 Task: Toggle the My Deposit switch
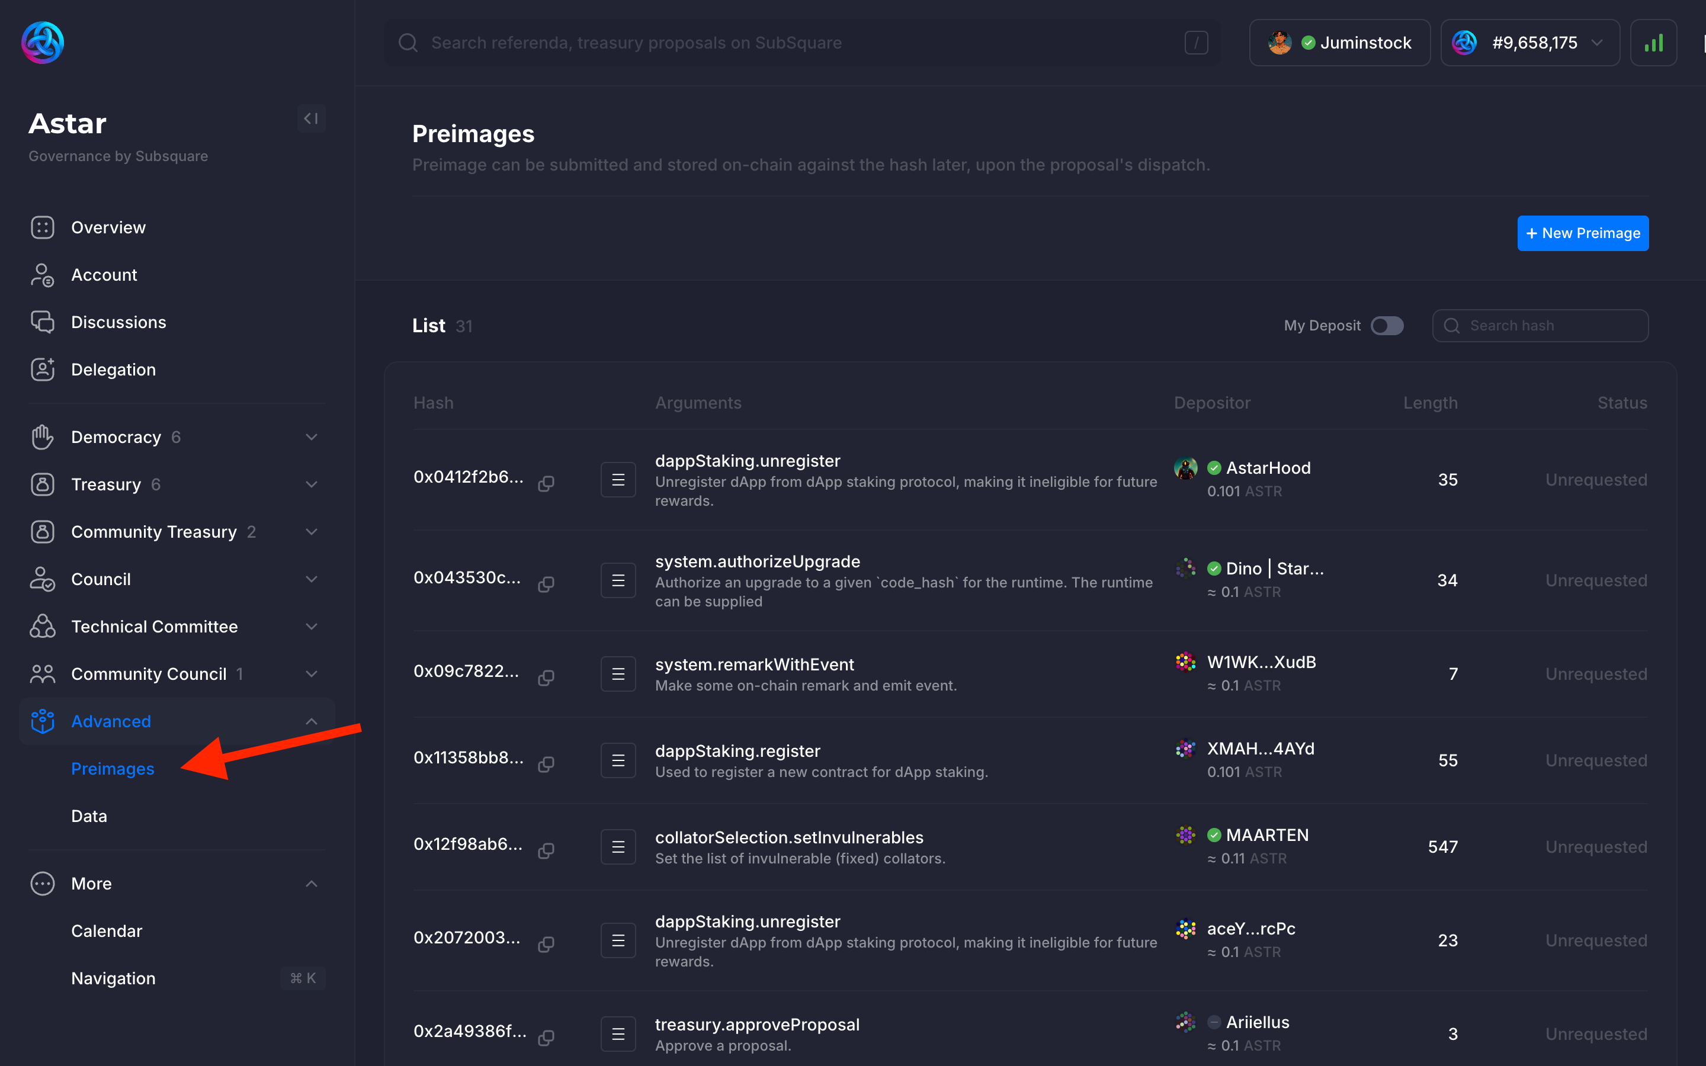[1386, 326]
